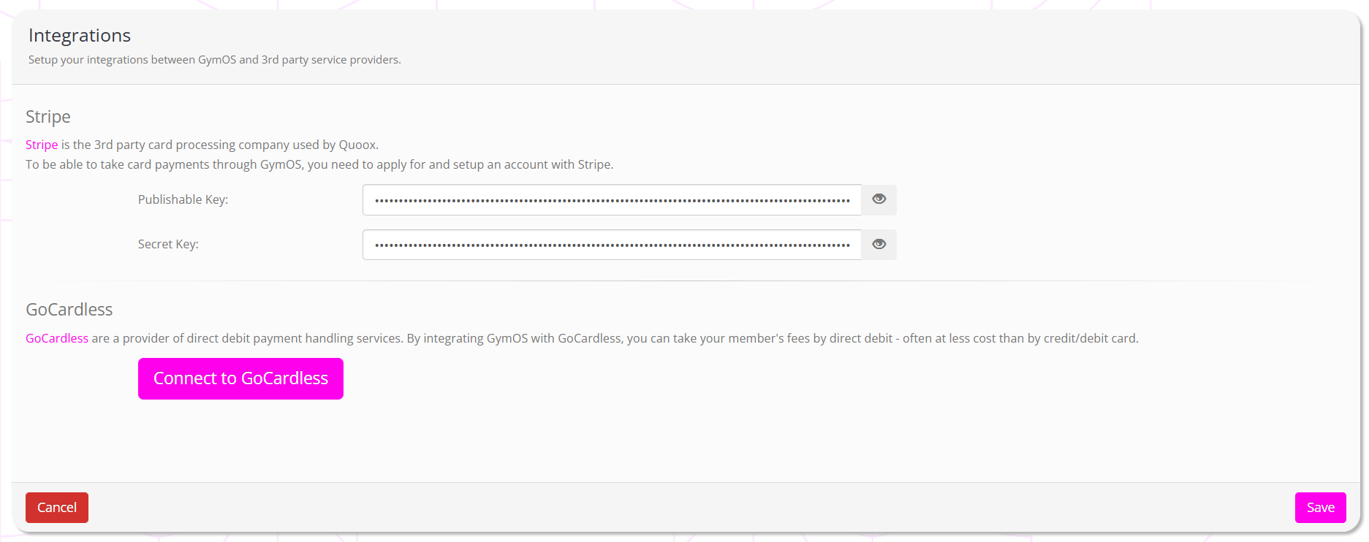Click the Integrations page heading
This screenshot has height=542, width=1369.
pos(80,35)
